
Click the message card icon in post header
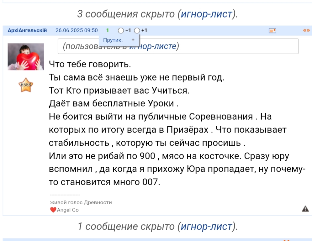[272, 31]
